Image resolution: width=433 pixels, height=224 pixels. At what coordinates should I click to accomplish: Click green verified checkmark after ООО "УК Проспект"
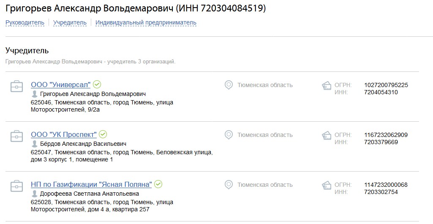(x=103, y=134)
